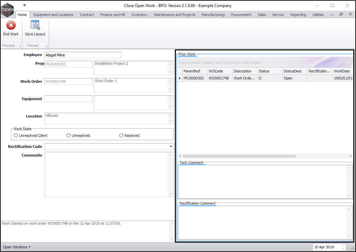Viewport: 356px width, 252px height.
Task: Choose the Unresolved radio option
Action: pos(68,135)
